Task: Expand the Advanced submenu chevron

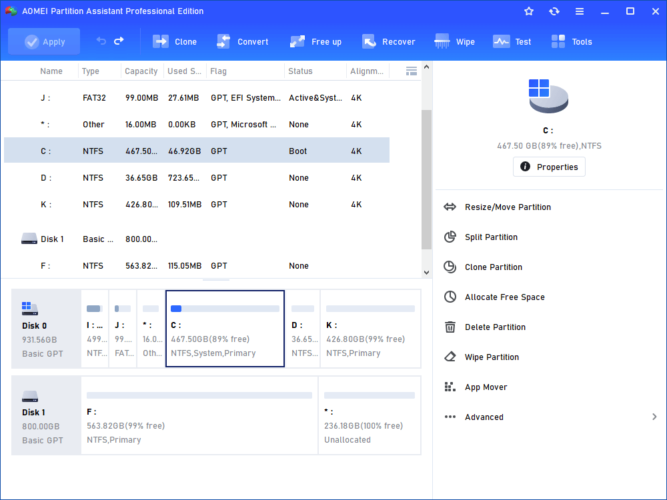Action: tap(654, 417)
